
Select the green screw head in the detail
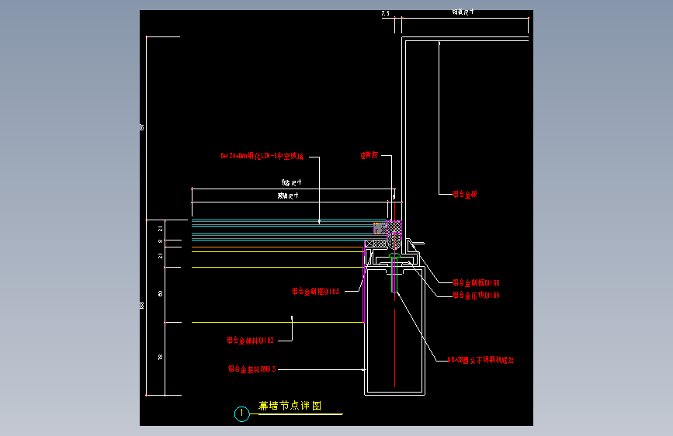pos(394,256)
